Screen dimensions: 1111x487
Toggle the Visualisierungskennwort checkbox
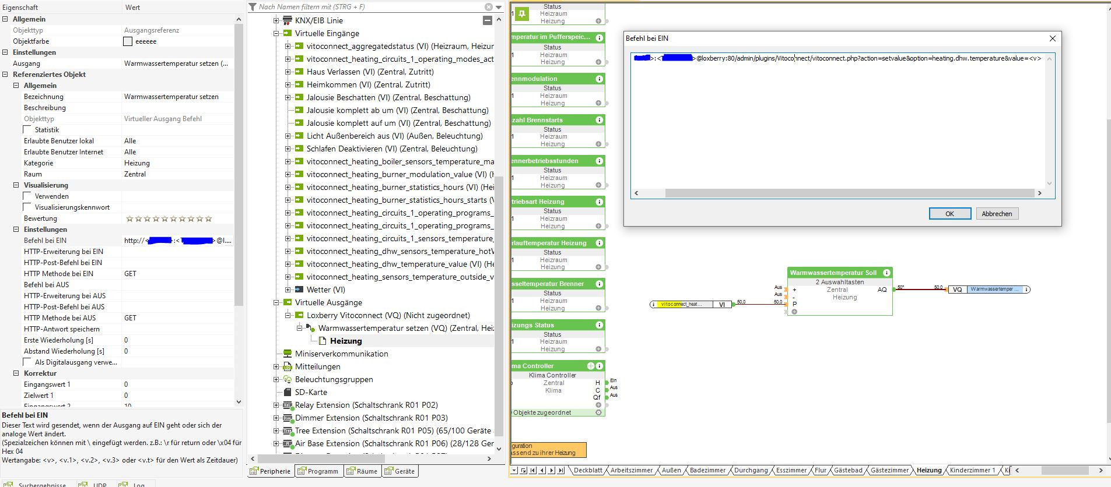[x=27, y=207]
